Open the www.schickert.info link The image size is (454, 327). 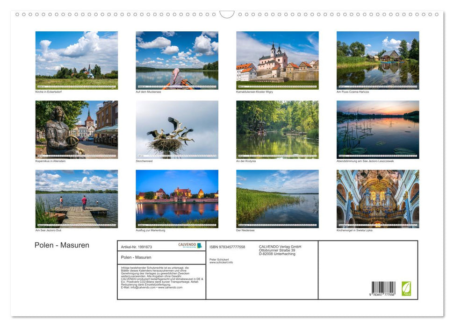[221, 262]
